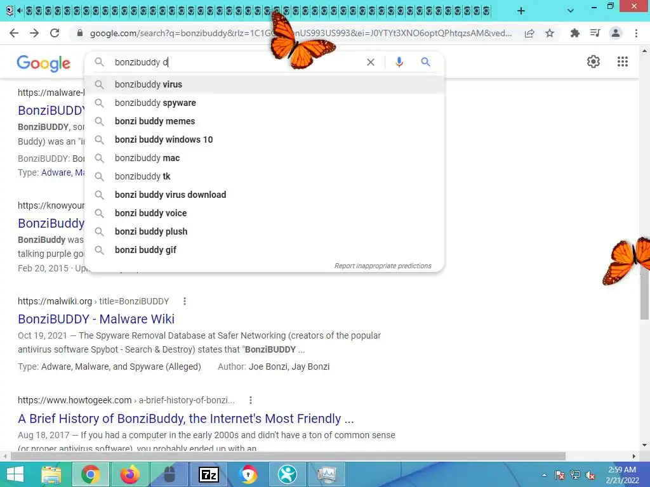Expand the tab search chevron
650x487 pixels.
point(571,11)
